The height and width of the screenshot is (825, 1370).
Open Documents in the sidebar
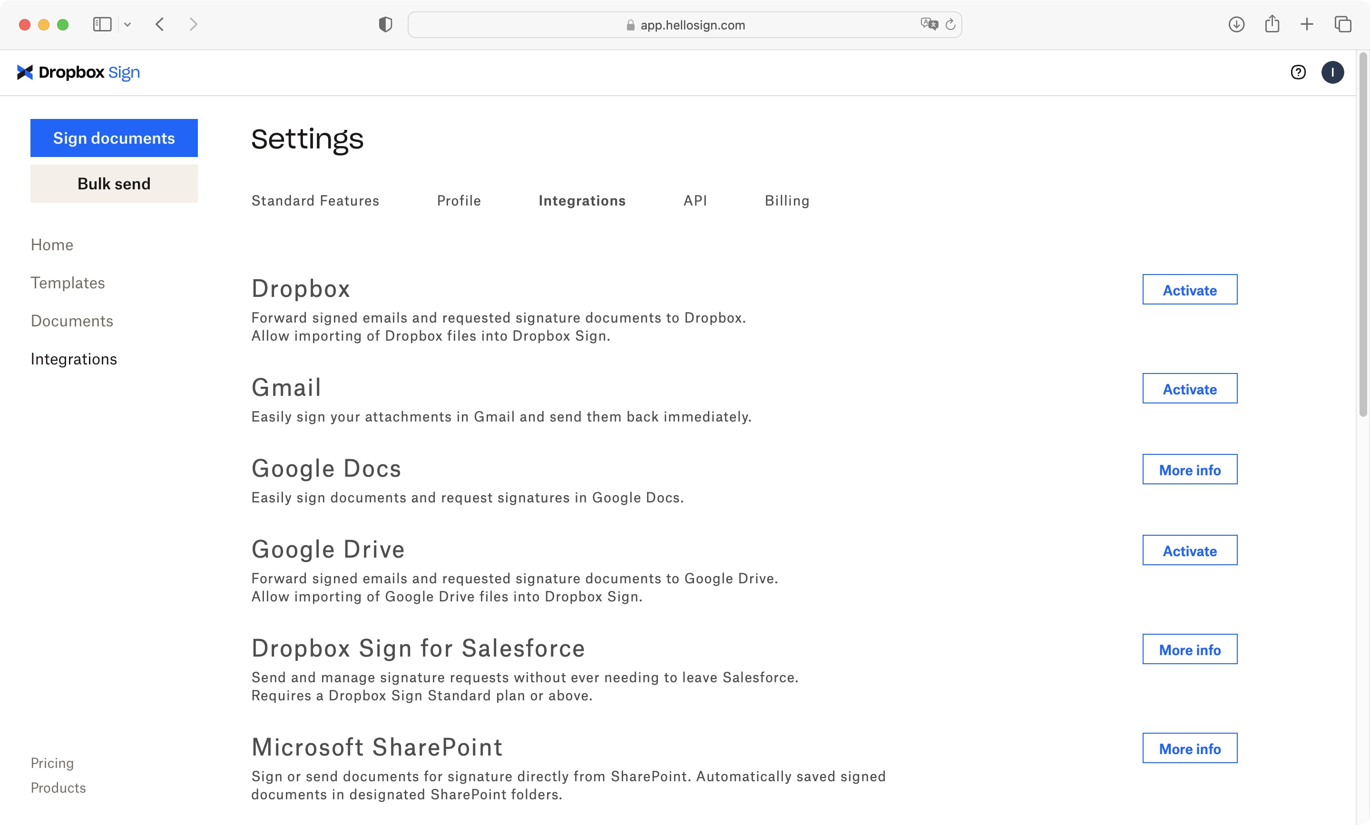tap(72, 321)
